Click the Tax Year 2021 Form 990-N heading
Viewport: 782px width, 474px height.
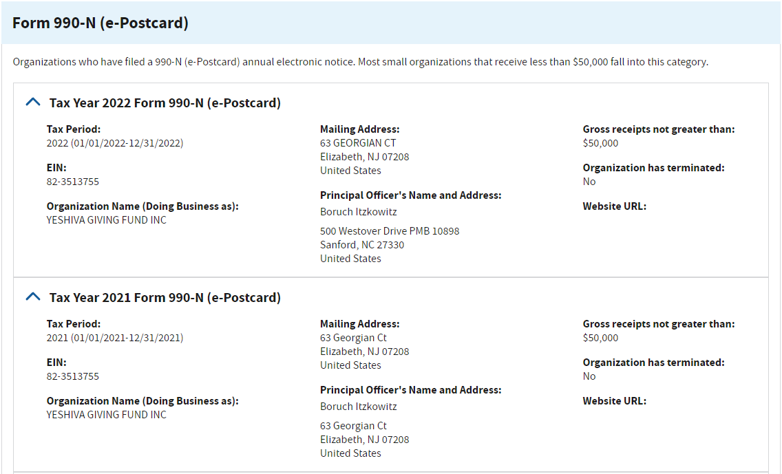click(x=165, y=298)
